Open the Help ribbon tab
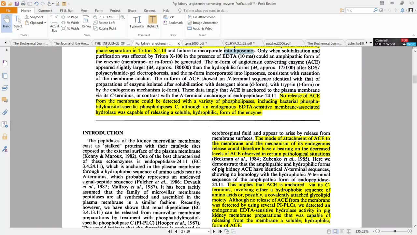417x235 pixels. pyautogui.click(x=166, y=10)
